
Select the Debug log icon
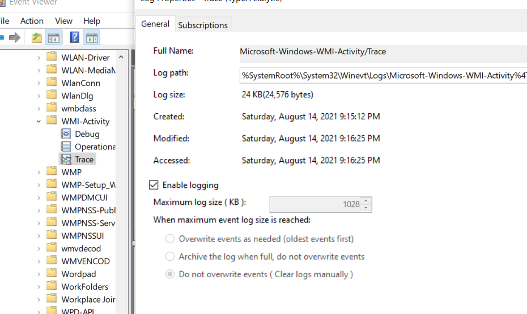[66, 134]
